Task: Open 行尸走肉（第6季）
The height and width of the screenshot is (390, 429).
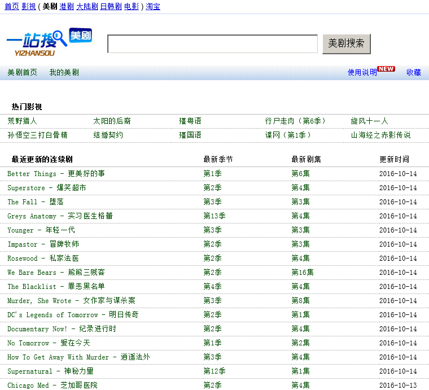Action: [x=295, y=121]
